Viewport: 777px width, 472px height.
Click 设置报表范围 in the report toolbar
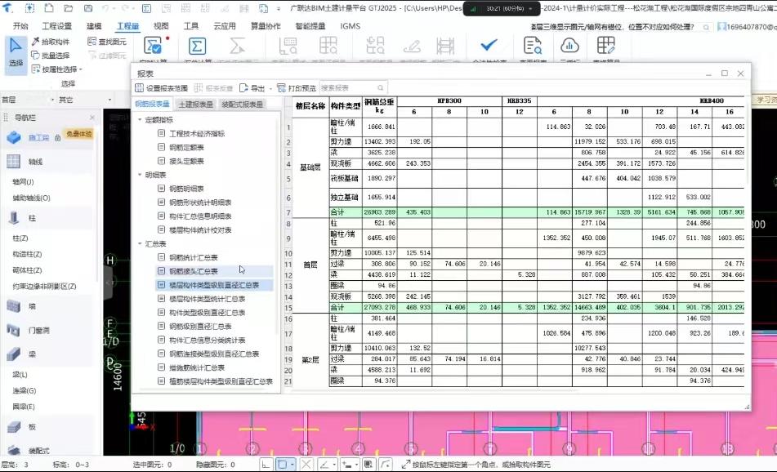point(161,88)
